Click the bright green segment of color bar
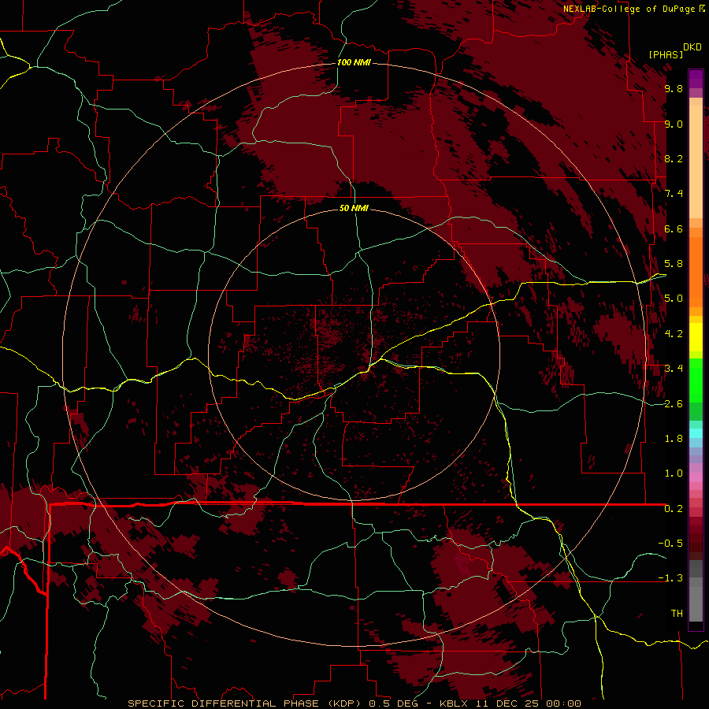The width and height of the screenshot is (709, 709). click(696, 380)
